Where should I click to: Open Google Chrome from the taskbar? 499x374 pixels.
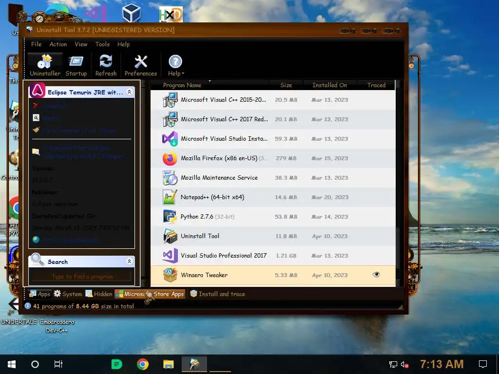pos(143,364)
